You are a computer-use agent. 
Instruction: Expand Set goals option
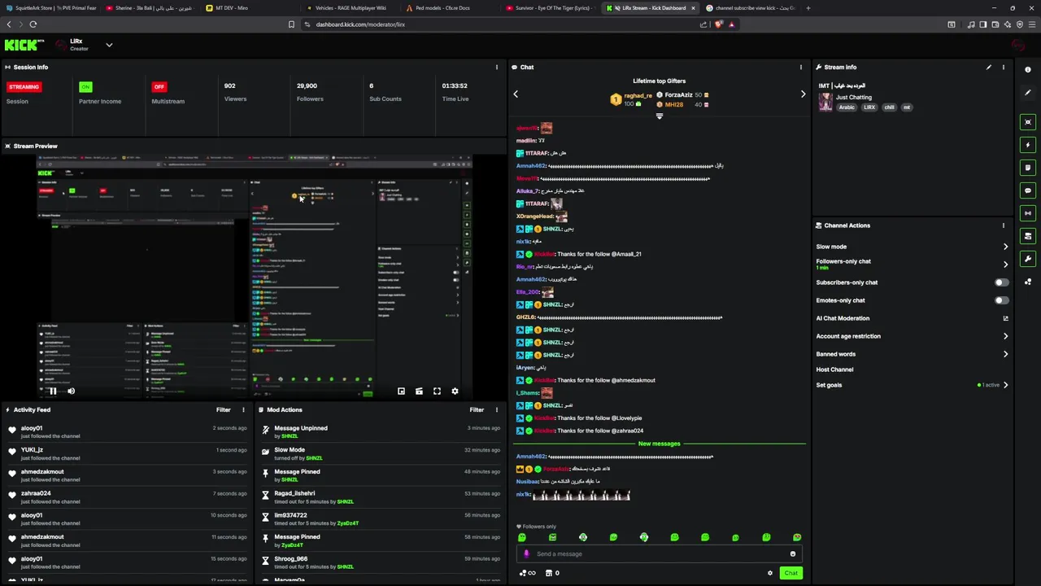click(1005, 385)
